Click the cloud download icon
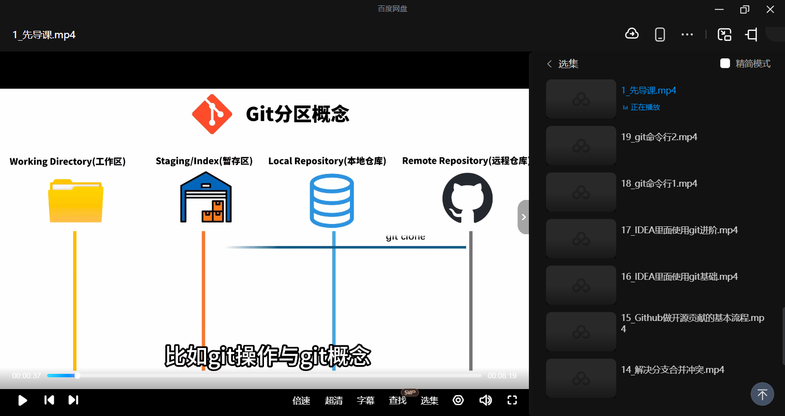This screenshot has height=416, width=785. coord(632,34)
